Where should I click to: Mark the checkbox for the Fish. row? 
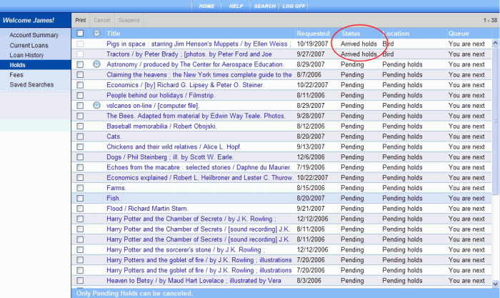pyautogui.click(x=80, y=198)
